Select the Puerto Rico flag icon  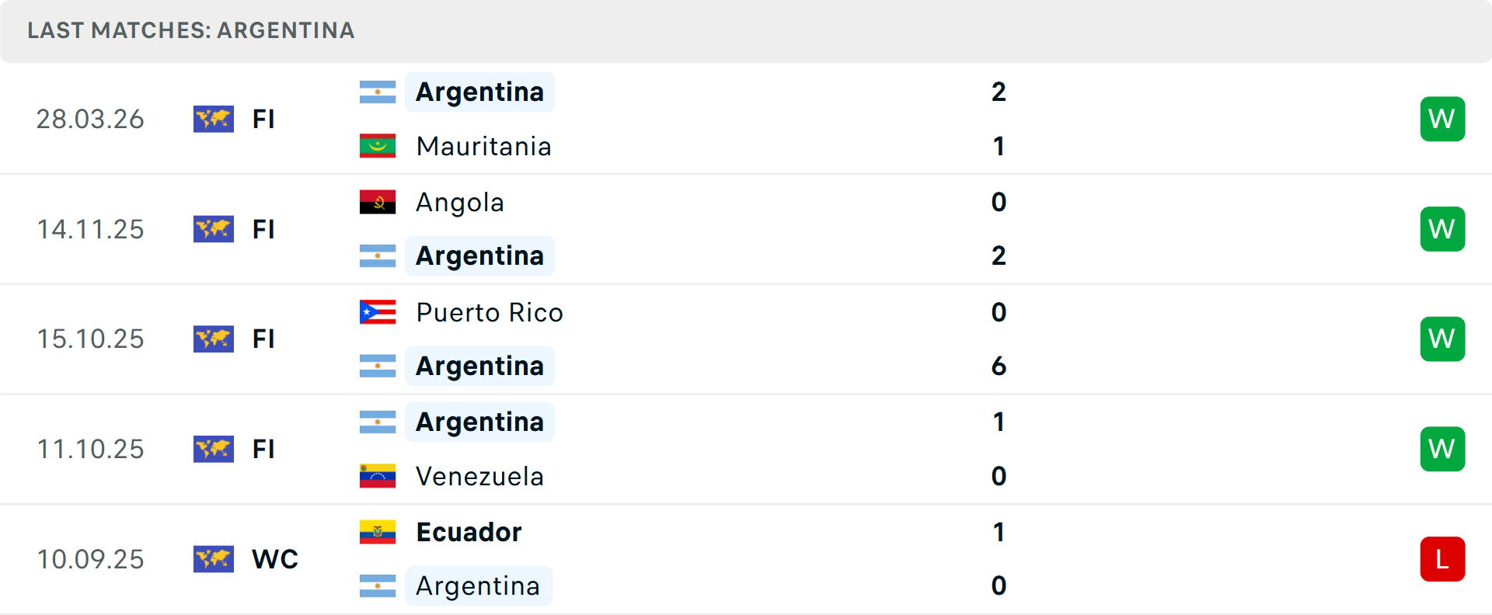(x=378, y=312)
